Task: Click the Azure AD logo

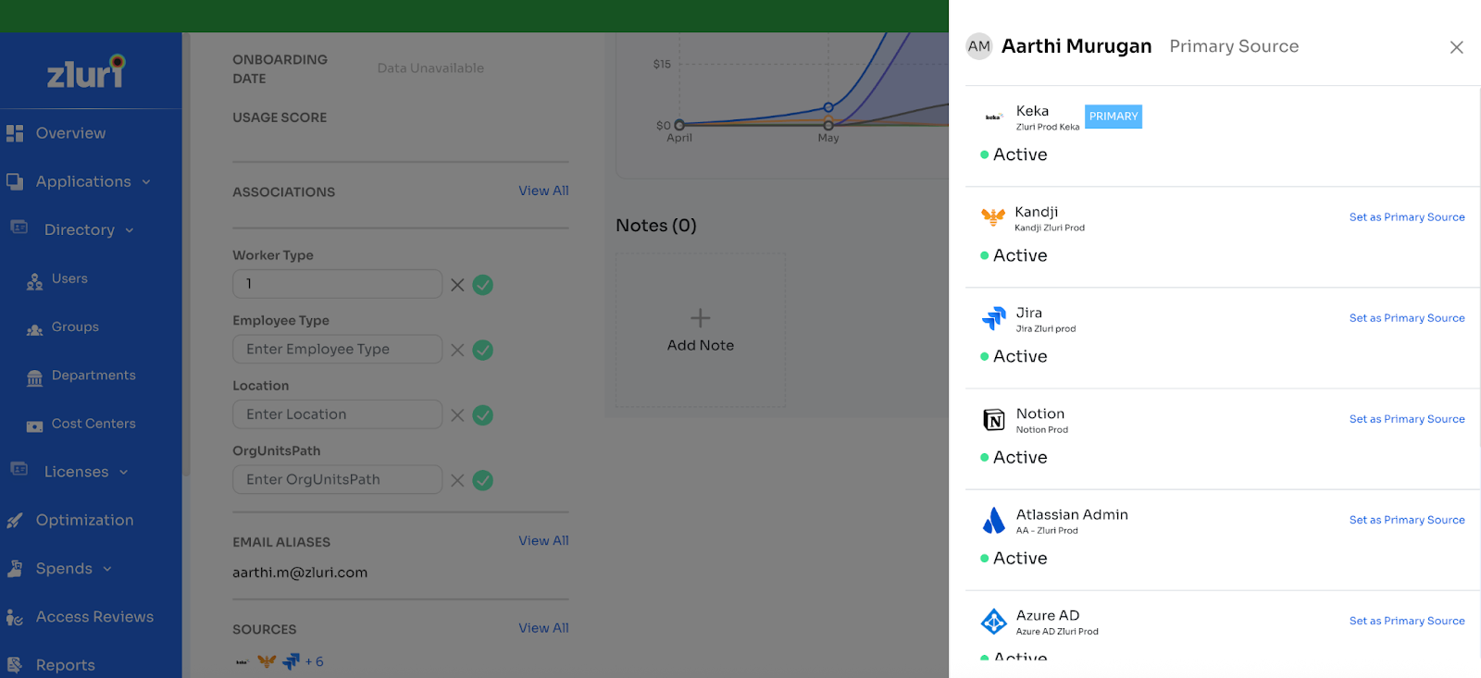Action: (x=994, y=622)
